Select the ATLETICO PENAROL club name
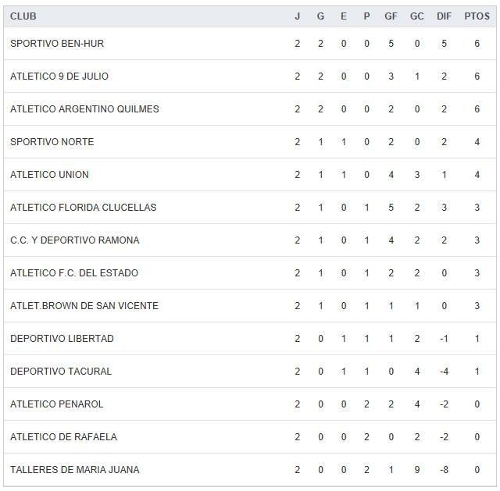This screenshot has width=500, height=491. click(x=56, y=404)
